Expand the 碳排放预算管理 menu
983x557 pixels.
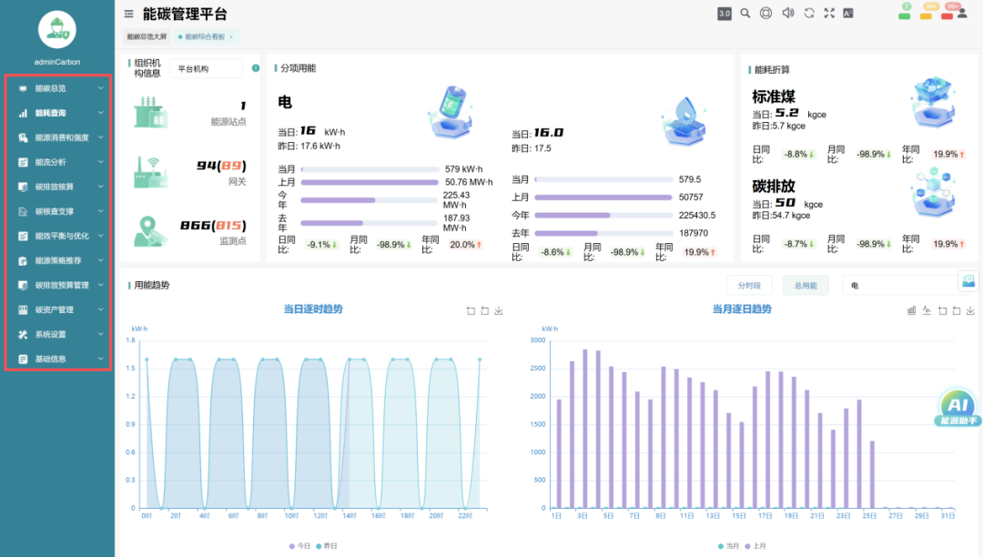pyautogui.click(x=59, y=285)
